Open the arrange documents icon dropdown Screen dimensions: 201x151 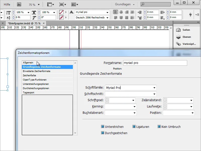75,5
